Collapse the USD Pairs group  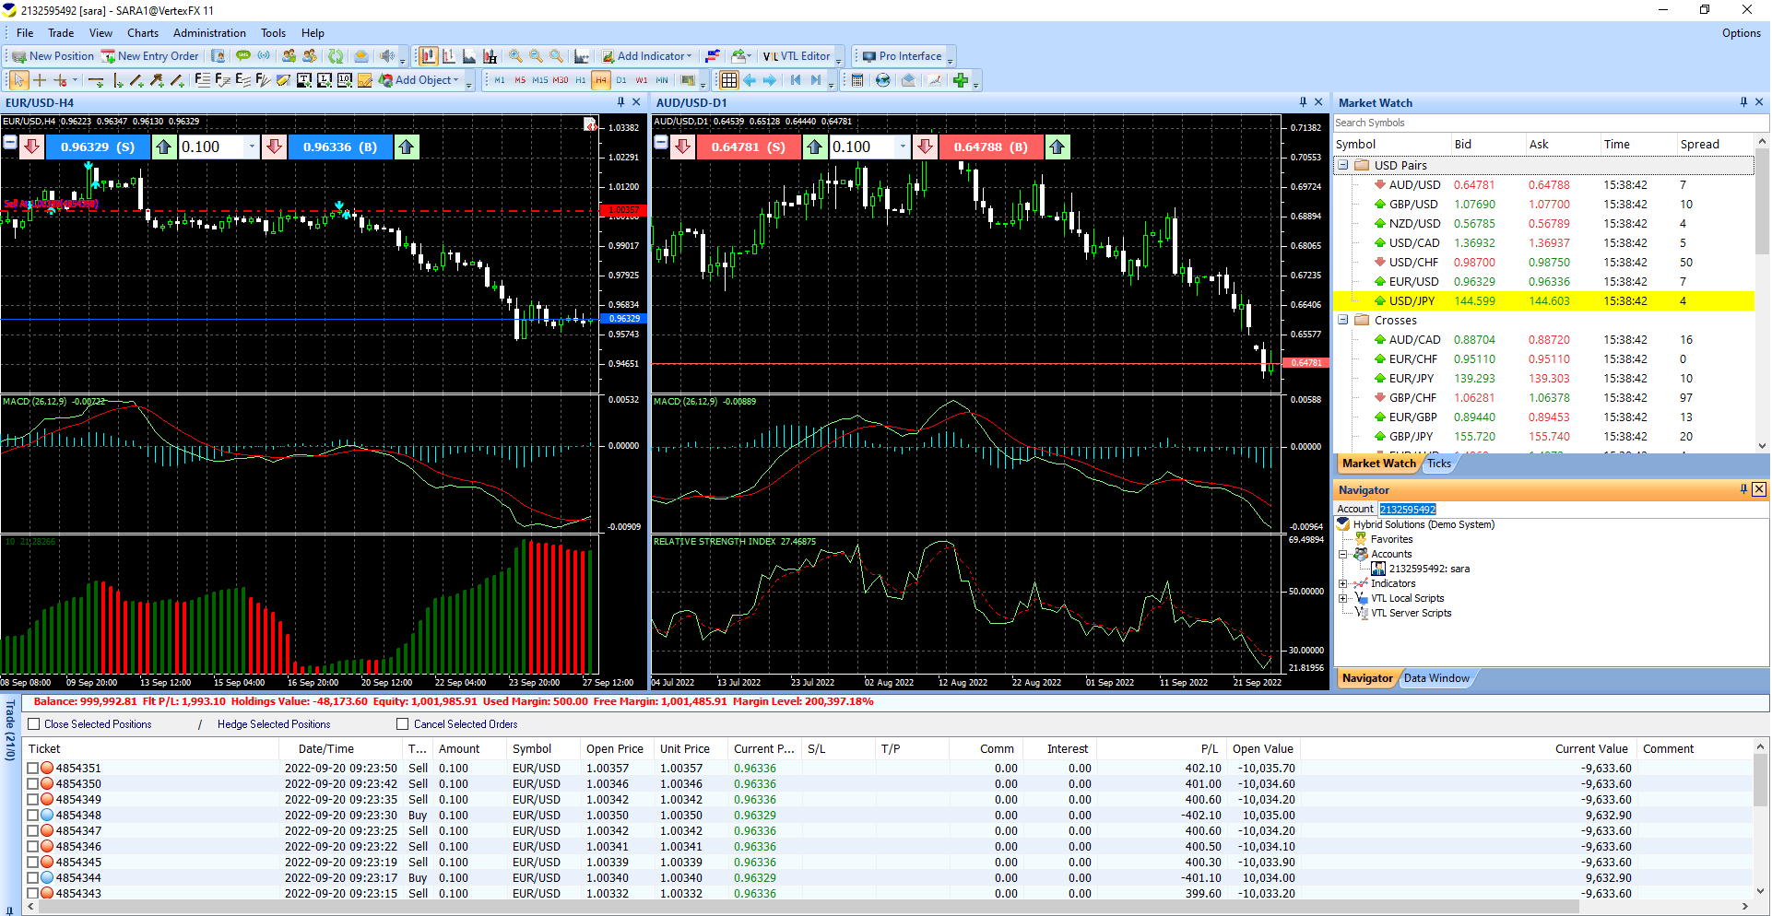point(1343,166)
